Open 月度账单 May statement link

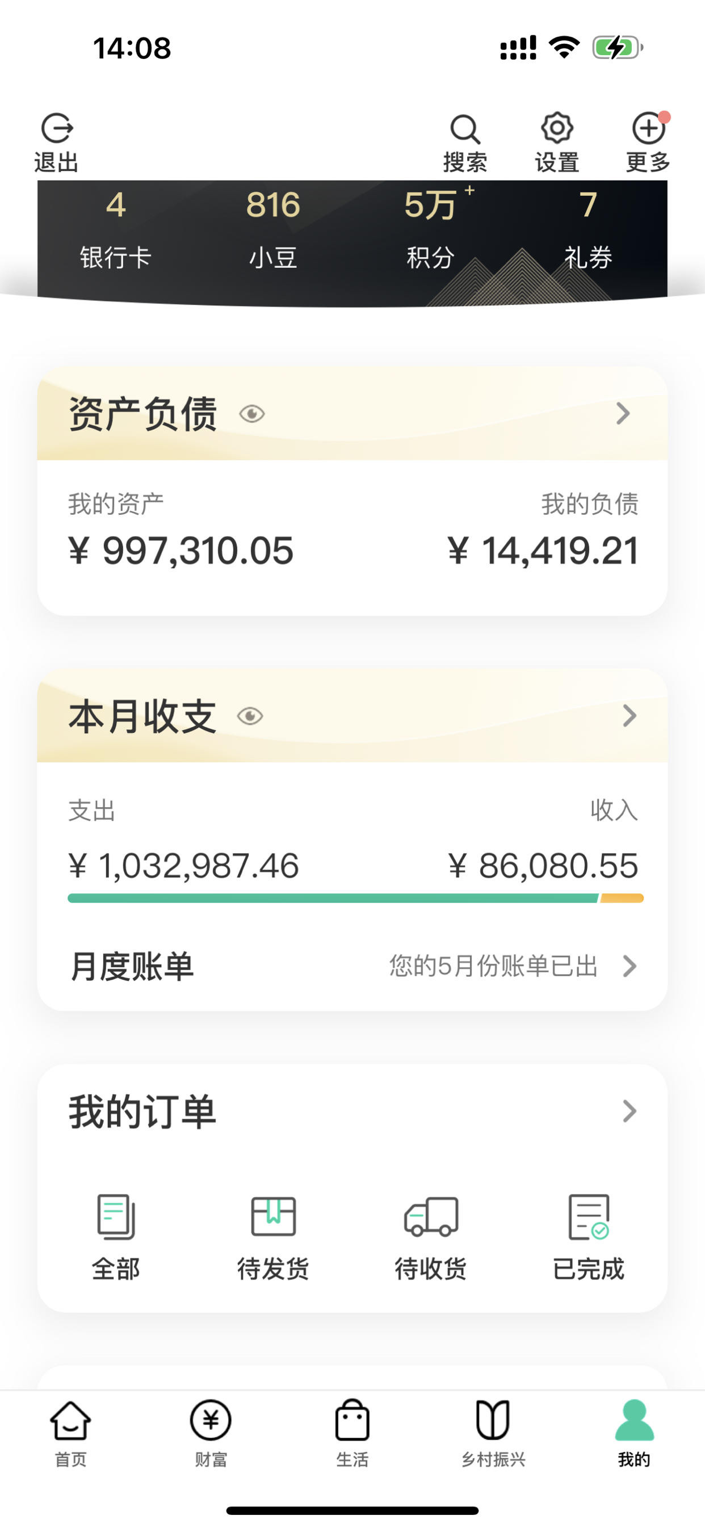click(352, 966)
